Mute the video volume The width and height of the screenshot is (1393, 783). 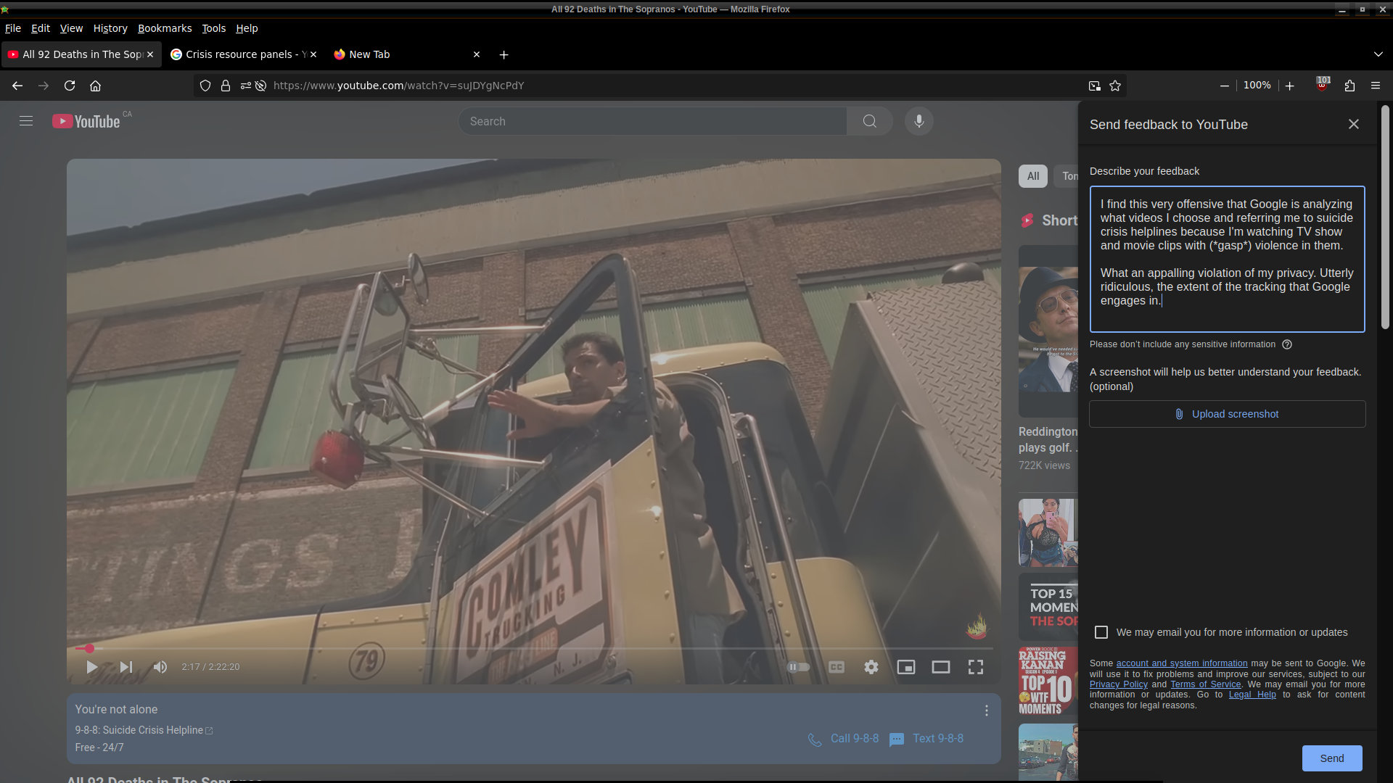pos(160,667)
